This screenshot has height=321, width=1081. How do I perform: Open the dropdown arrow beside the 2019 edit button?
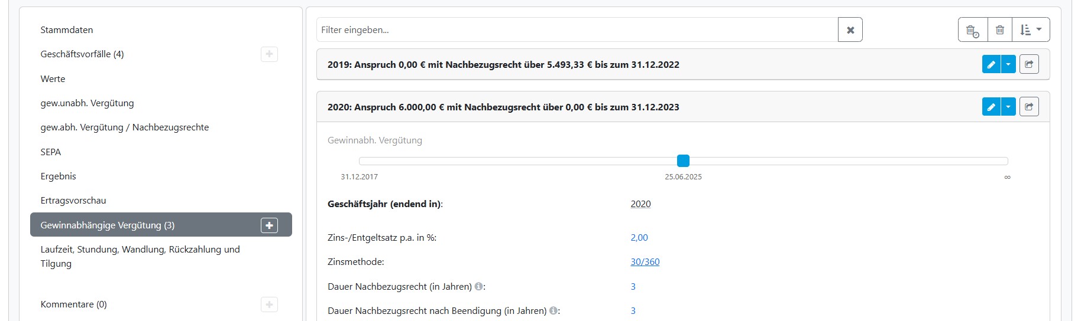[1008, 64]
